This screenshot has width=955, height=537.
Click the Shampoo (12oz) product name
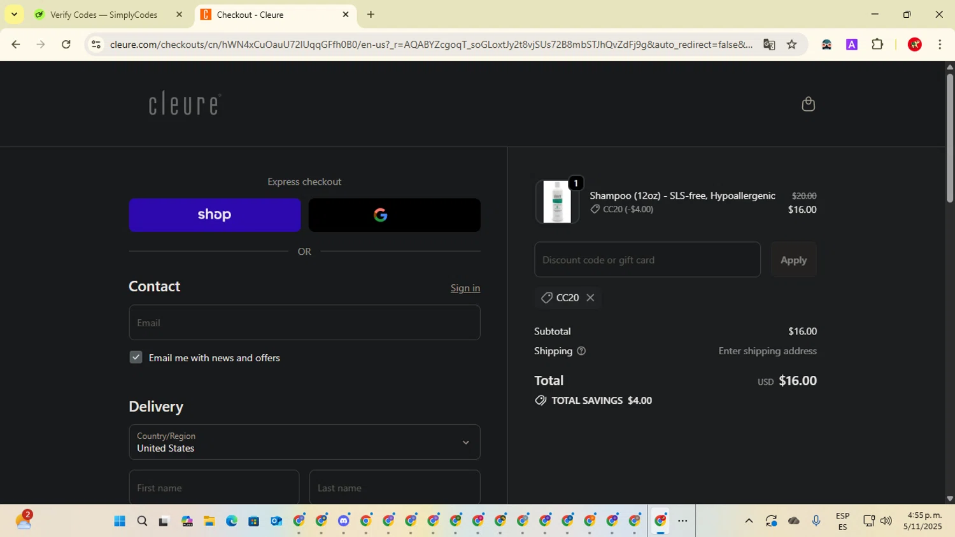click(683, 196)
